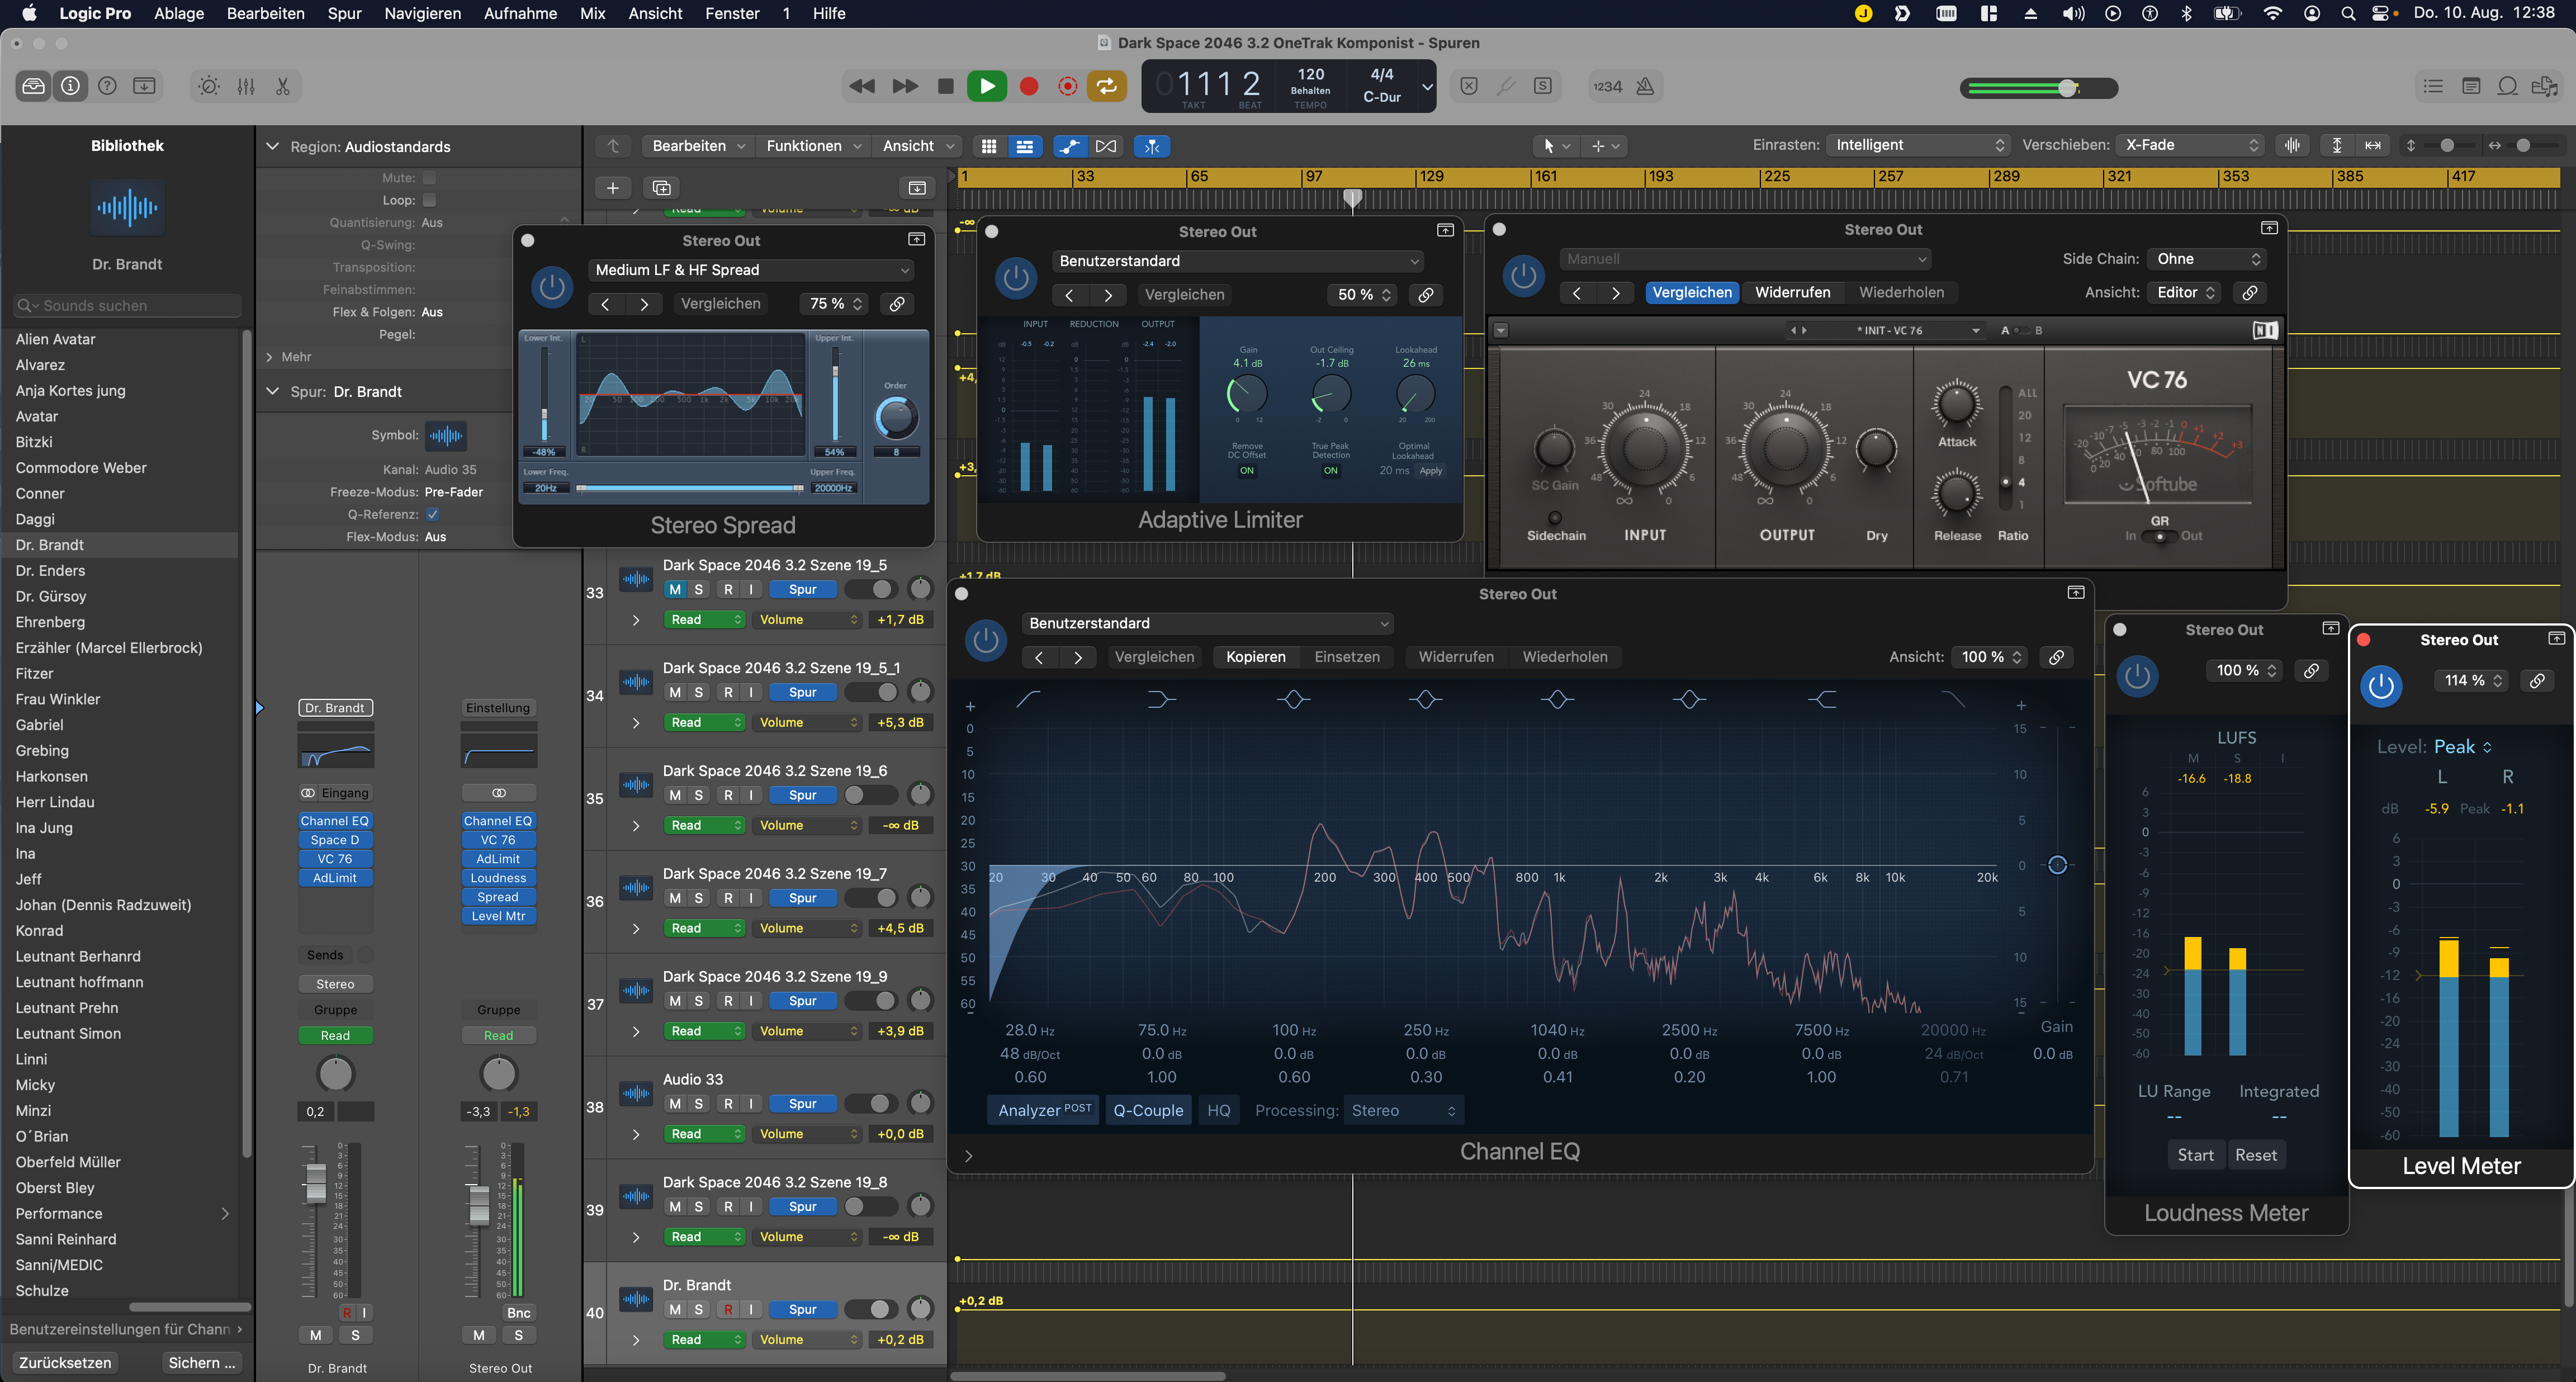Screen dimensions: 2576x1382
Task: Toggle waveform zoom icon in tracks header
Action: [2292, 145]
